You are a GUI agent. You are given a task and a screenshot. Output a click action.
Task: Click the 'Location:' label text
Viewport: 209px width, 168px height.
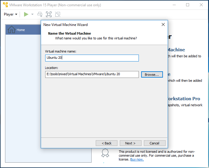tap(51, 68)
